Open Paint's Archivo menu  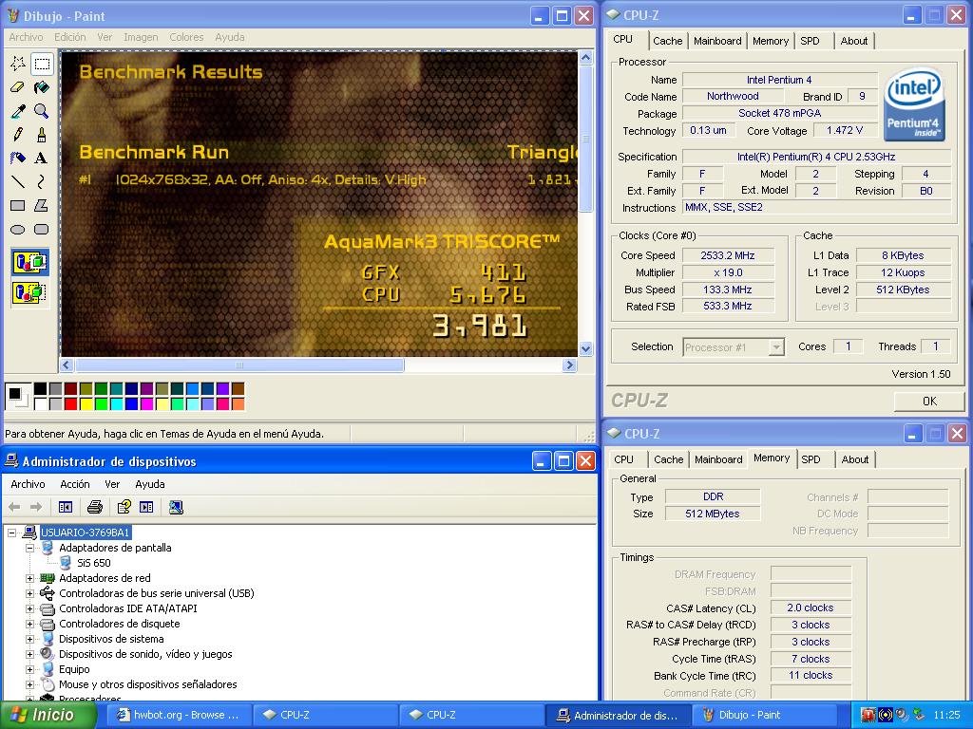[26, 37]
